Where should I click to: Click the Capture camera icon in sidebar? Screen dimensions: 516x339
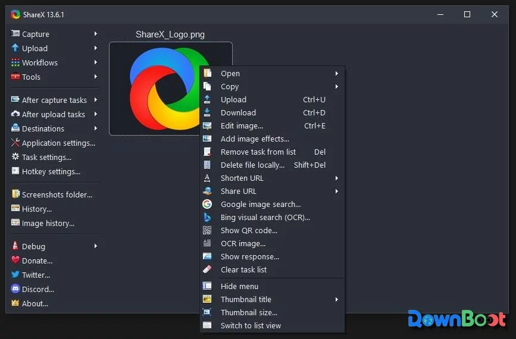[x=15, y=33]
